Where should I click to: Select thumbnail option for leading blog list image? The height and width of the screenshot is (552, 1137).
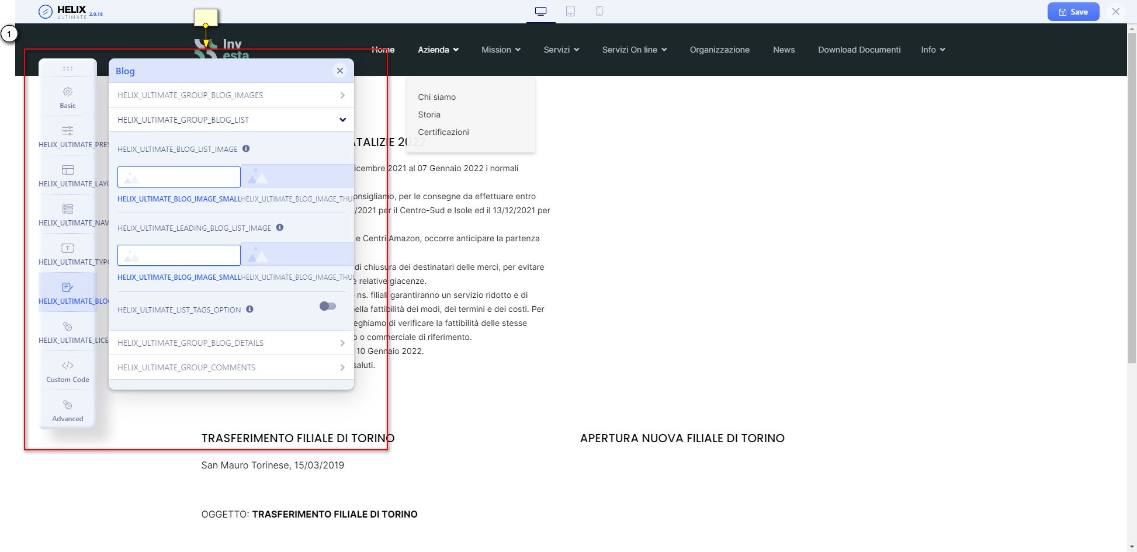click(297, 255)
